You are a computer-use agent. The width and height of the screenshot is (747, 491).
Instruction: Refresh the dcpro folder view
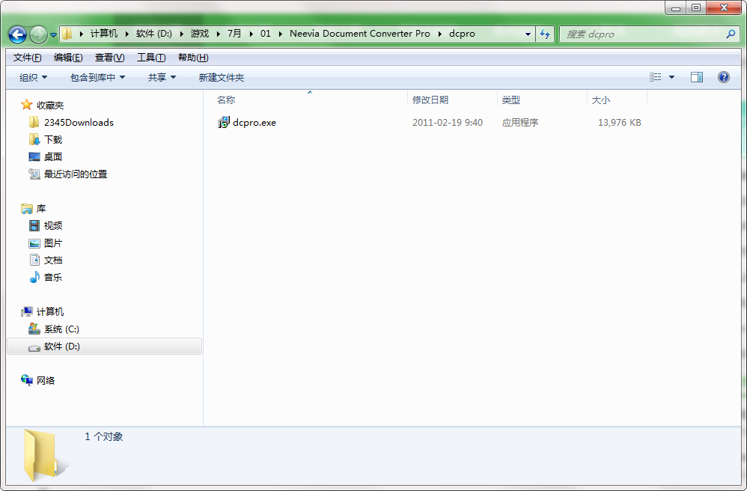[x=544, y=34]
